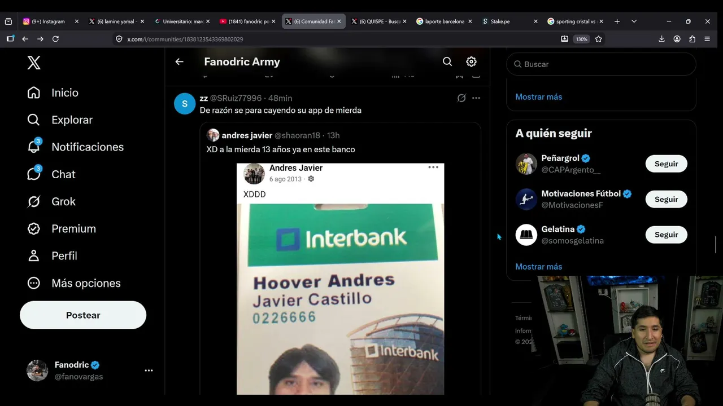This screenshot has height=406, width=723.
Task: Follow Motivaciones Fútbol with Seguir button
Action: coord(667,200)
